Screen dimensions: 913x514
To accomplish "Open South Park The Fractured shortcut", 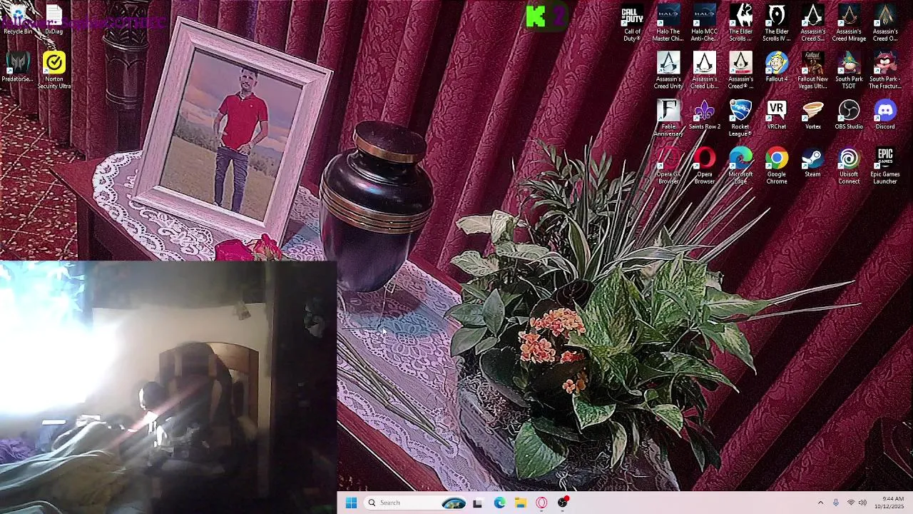I will (885, 71).
